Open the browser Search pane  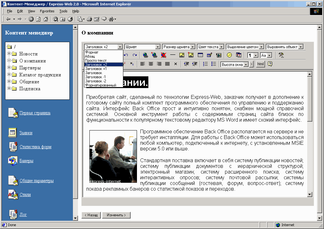(55, 19)
